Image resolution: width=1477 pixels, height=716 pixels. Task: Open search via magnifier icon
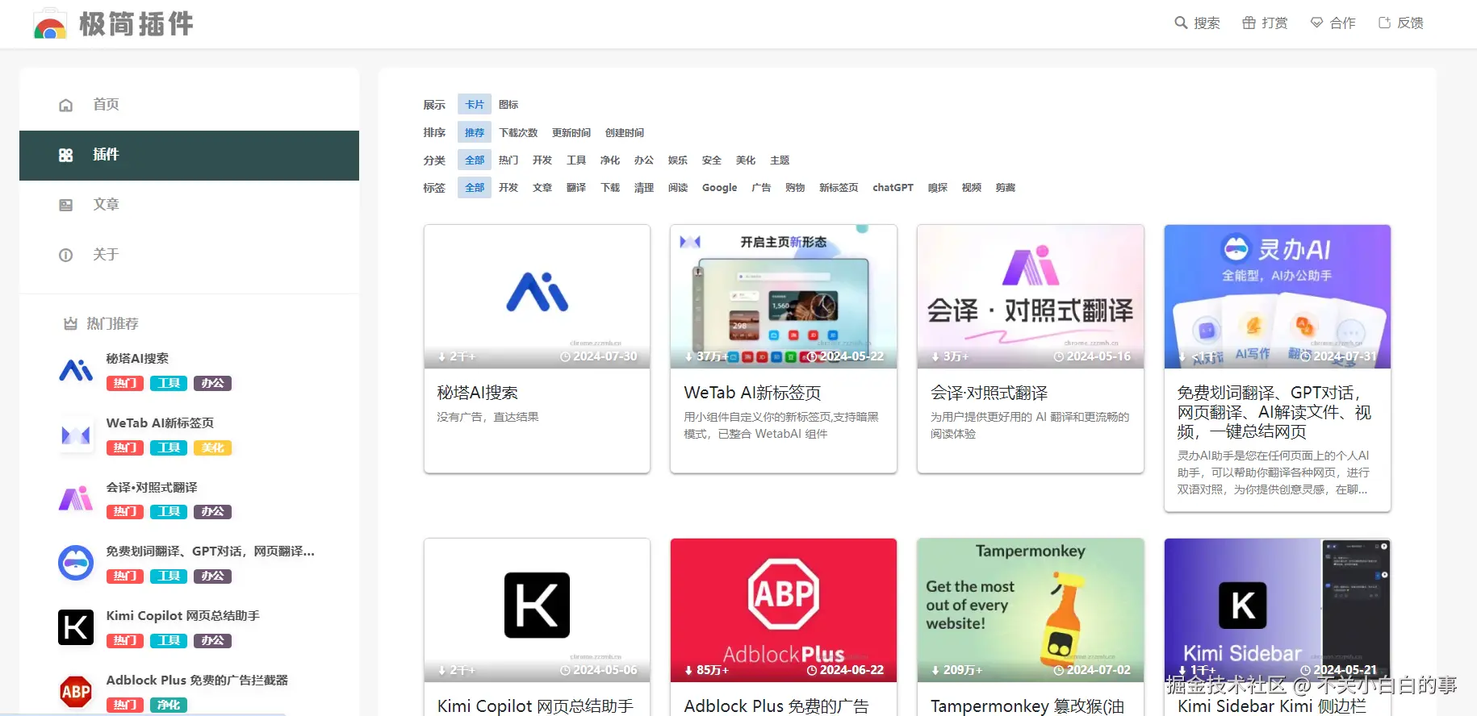tap(1181, 23)
